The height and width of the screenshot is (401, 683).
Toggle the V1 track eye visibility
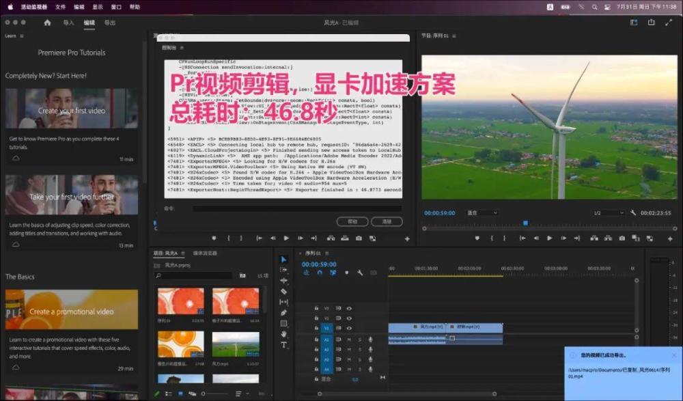coord(349,329)
